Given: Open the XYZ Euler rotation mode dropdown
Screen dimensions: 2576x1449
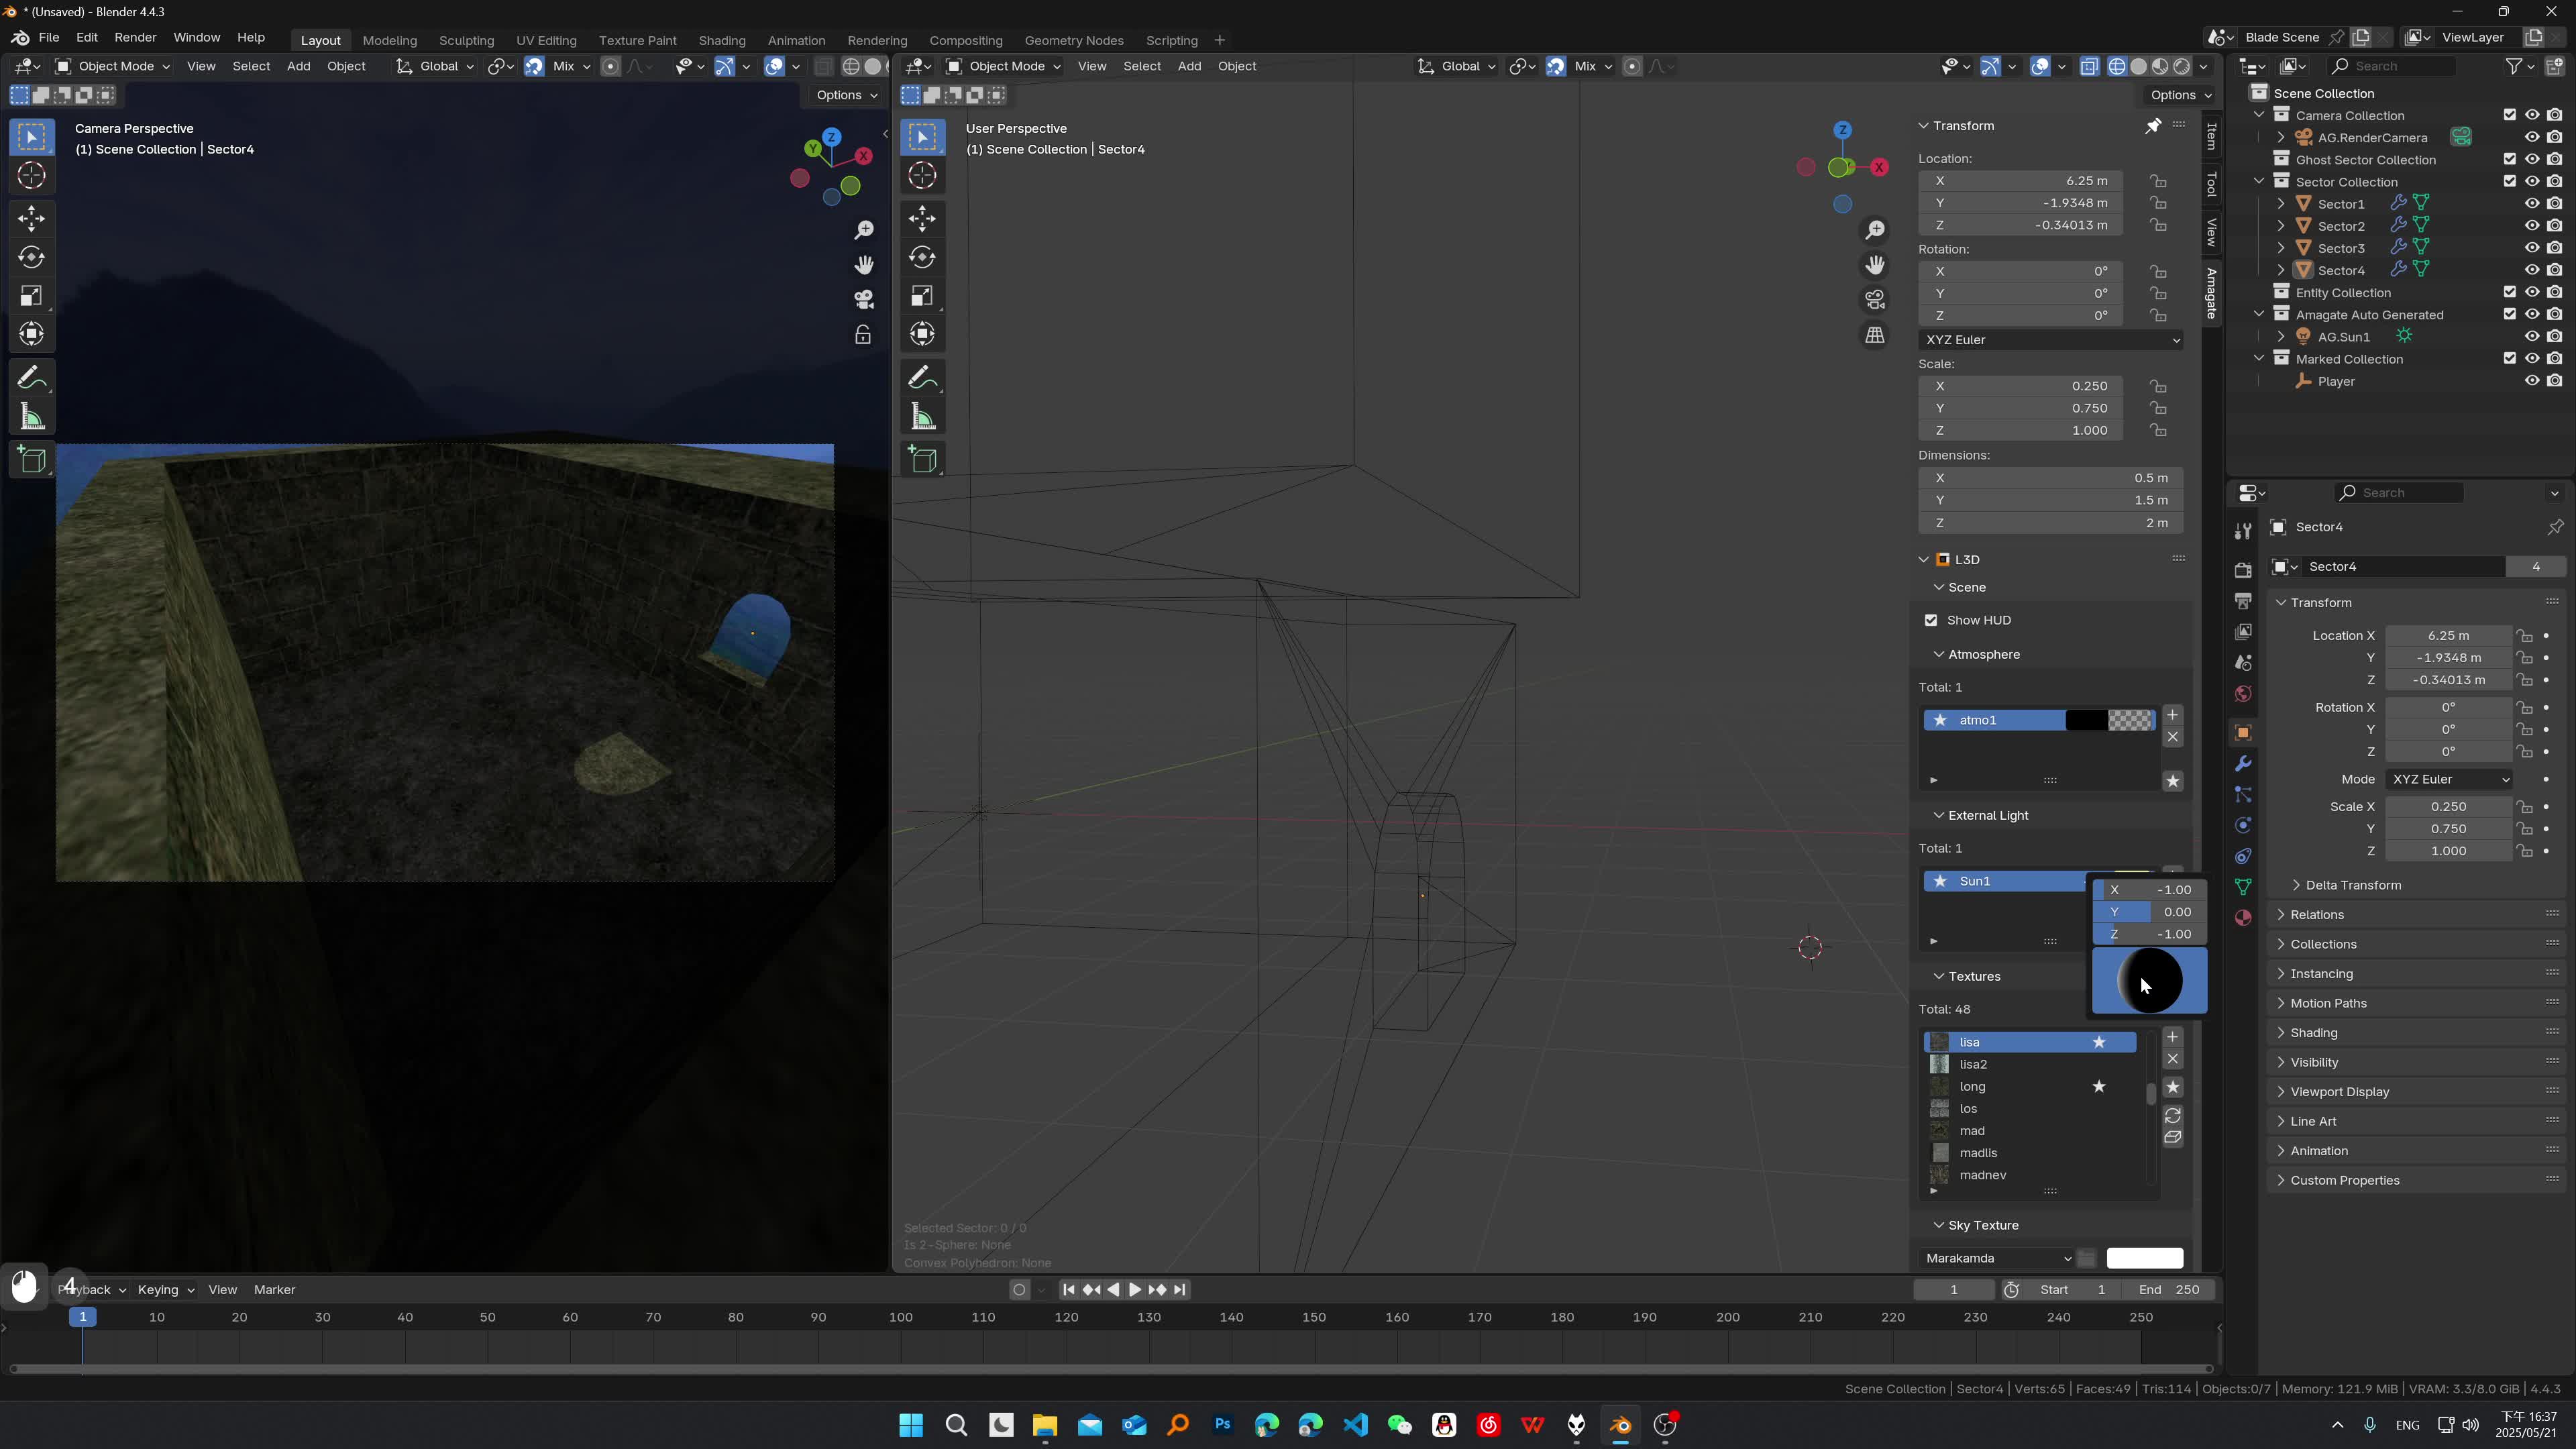Looking at the screenshot, I should (x=2050, y=340).
